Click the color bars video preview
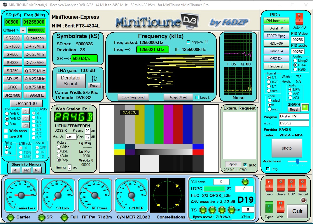 click(159, 138)
